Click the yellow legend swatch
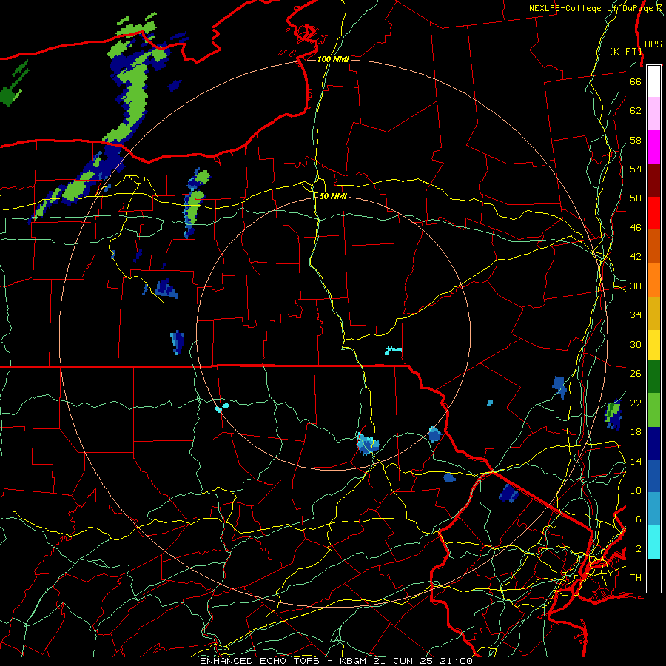Viewport: 666px width, 666px height. pos(653,345)
